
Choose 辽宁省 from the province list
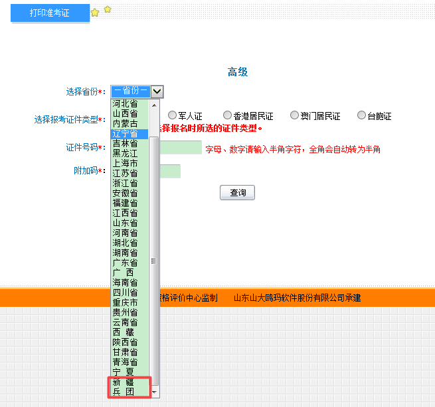pos(125,133)
